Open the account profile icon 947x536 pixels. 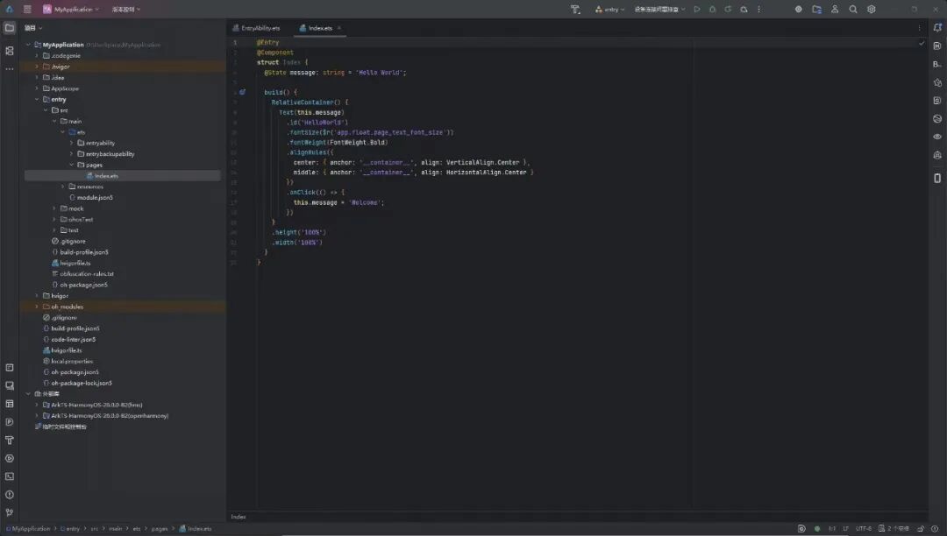pyautogui.click(x=835, y=9)
